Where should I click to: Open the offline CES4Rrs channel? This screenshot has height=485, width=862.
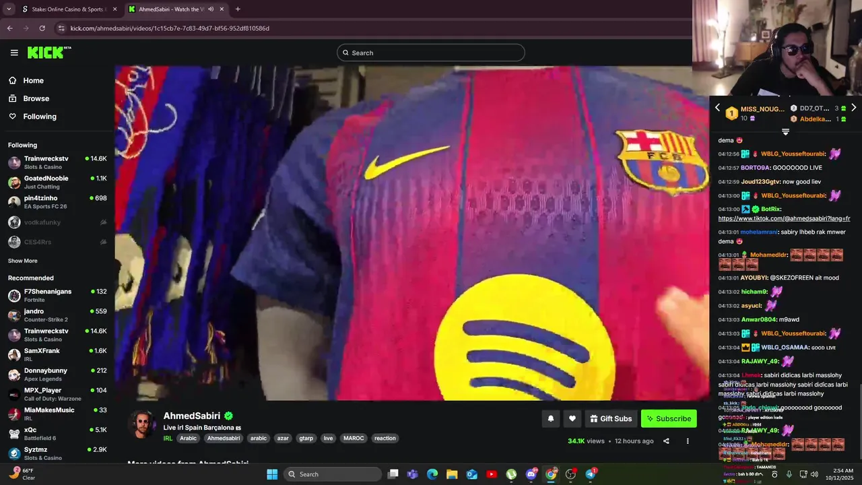tap(57, 242)
